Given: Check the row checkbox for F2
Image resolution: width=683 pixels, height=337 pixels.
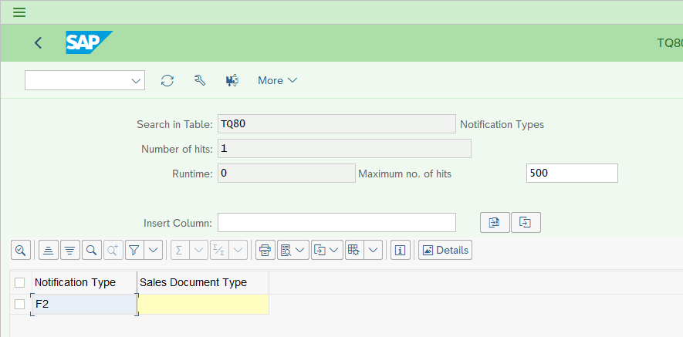Looking at the screenshot, I should click(19, 305).
